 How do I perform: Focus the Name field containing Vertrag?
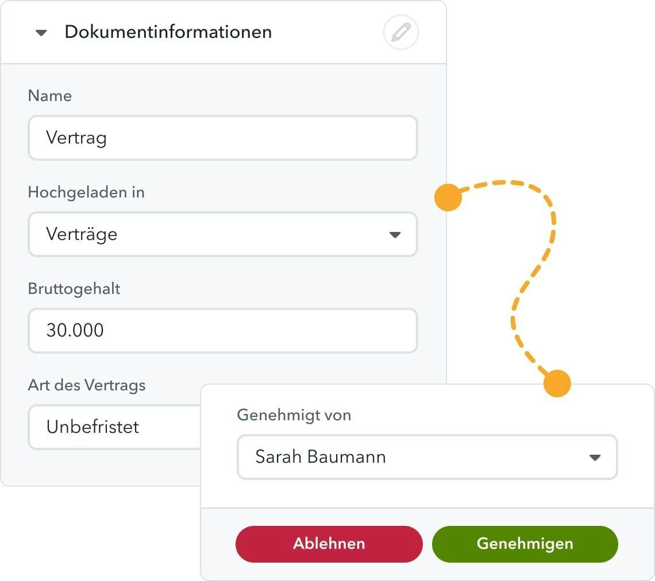pos(222,138)
